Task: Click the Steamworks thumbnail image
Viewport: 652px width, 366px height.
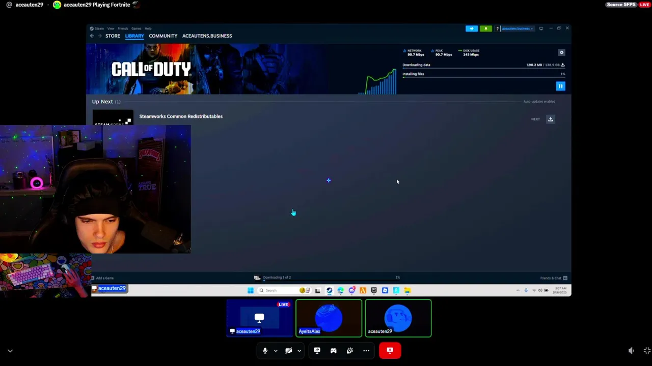Action: [x=113, y=118]
